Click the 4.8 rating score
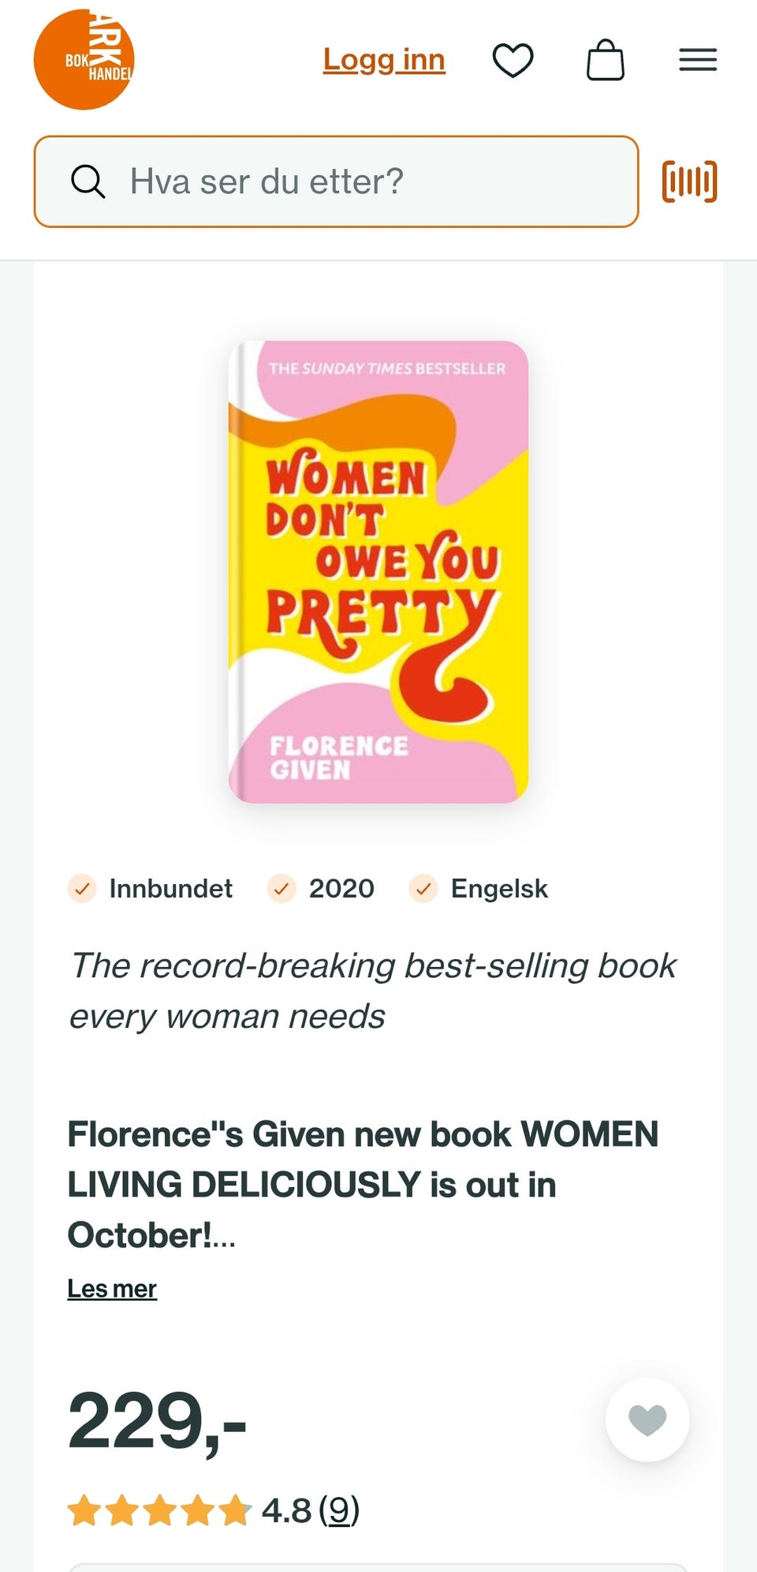 click(286, 1510)
